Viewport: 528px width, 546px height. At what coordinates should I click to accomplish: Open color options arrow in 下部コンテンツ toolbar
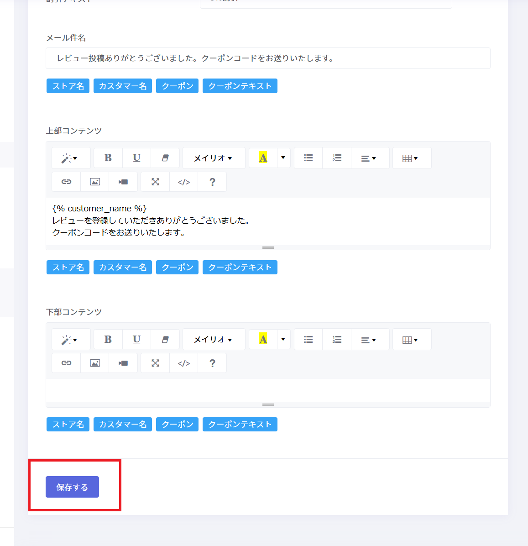[x=283, y=339]
